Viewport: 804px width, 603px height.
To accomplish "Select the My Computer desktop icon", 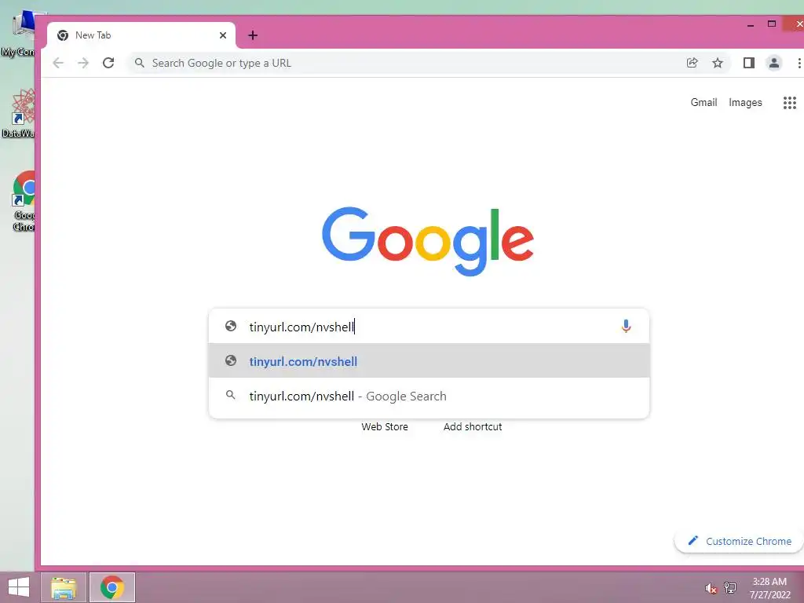I will (19, 33).
